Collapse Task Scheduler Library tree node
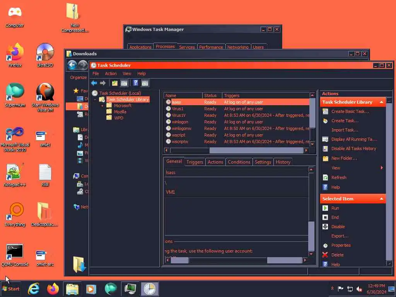The width and height of the screenshot is (396, 297). (95, 99)
